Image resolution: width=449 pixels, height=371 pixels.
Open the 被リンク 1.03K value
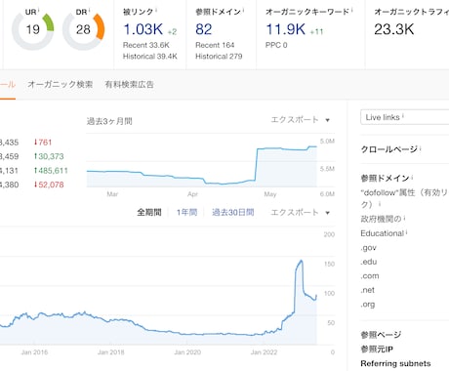[x=143, y=29]
